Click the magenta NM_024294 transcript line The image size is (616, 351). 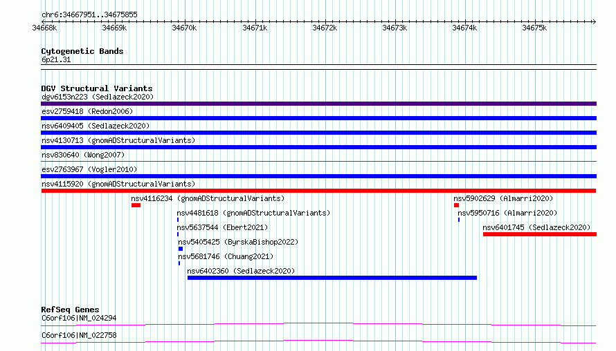click(x=318, y=324)
